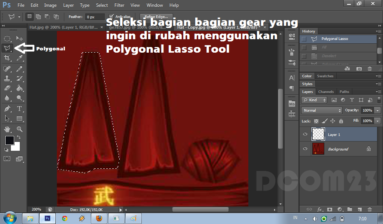Select the Move tool
This screenshot has width=383, height=224.
(19, 38)
